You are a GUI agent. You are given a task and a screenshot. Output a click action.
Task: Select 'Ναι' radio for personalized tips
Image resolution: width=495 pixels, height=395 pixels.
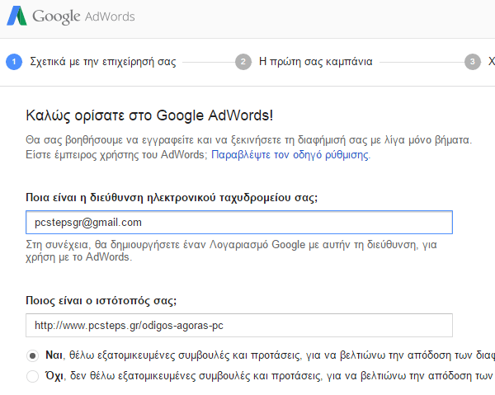32,355
